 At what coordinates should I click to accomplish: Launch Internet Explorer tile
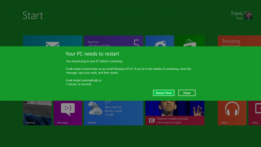click(x=160, y=41)
